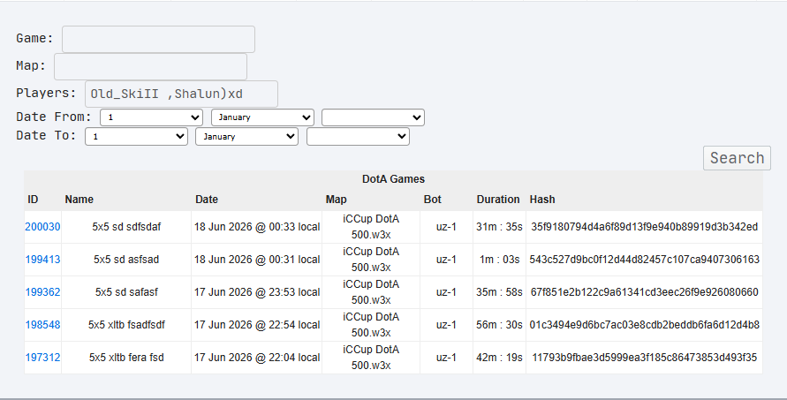Click duration '56m : 30s'
787x400 pixels.
click(x=499, y=325)
